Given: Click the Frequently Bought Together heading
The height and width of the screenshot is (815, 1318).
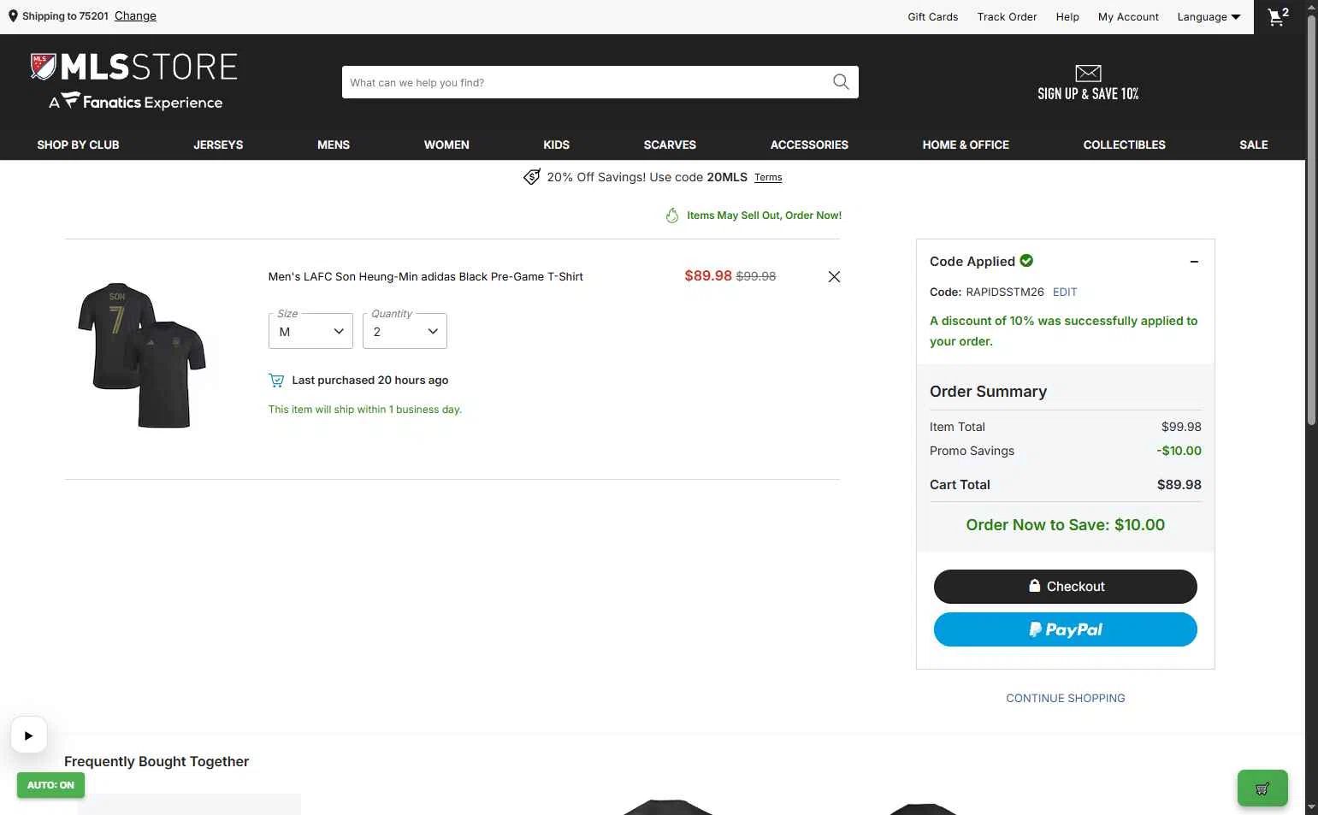Looking at the screenshot, I should 157,761.
